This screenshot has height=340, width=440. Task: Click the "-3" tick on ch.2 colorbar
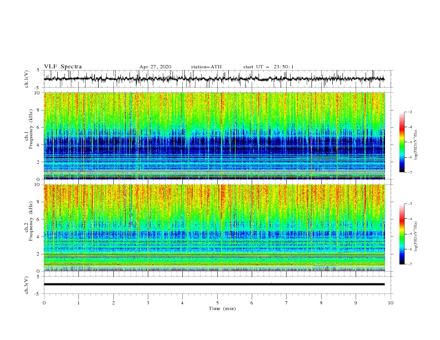[x=410, y=204]
